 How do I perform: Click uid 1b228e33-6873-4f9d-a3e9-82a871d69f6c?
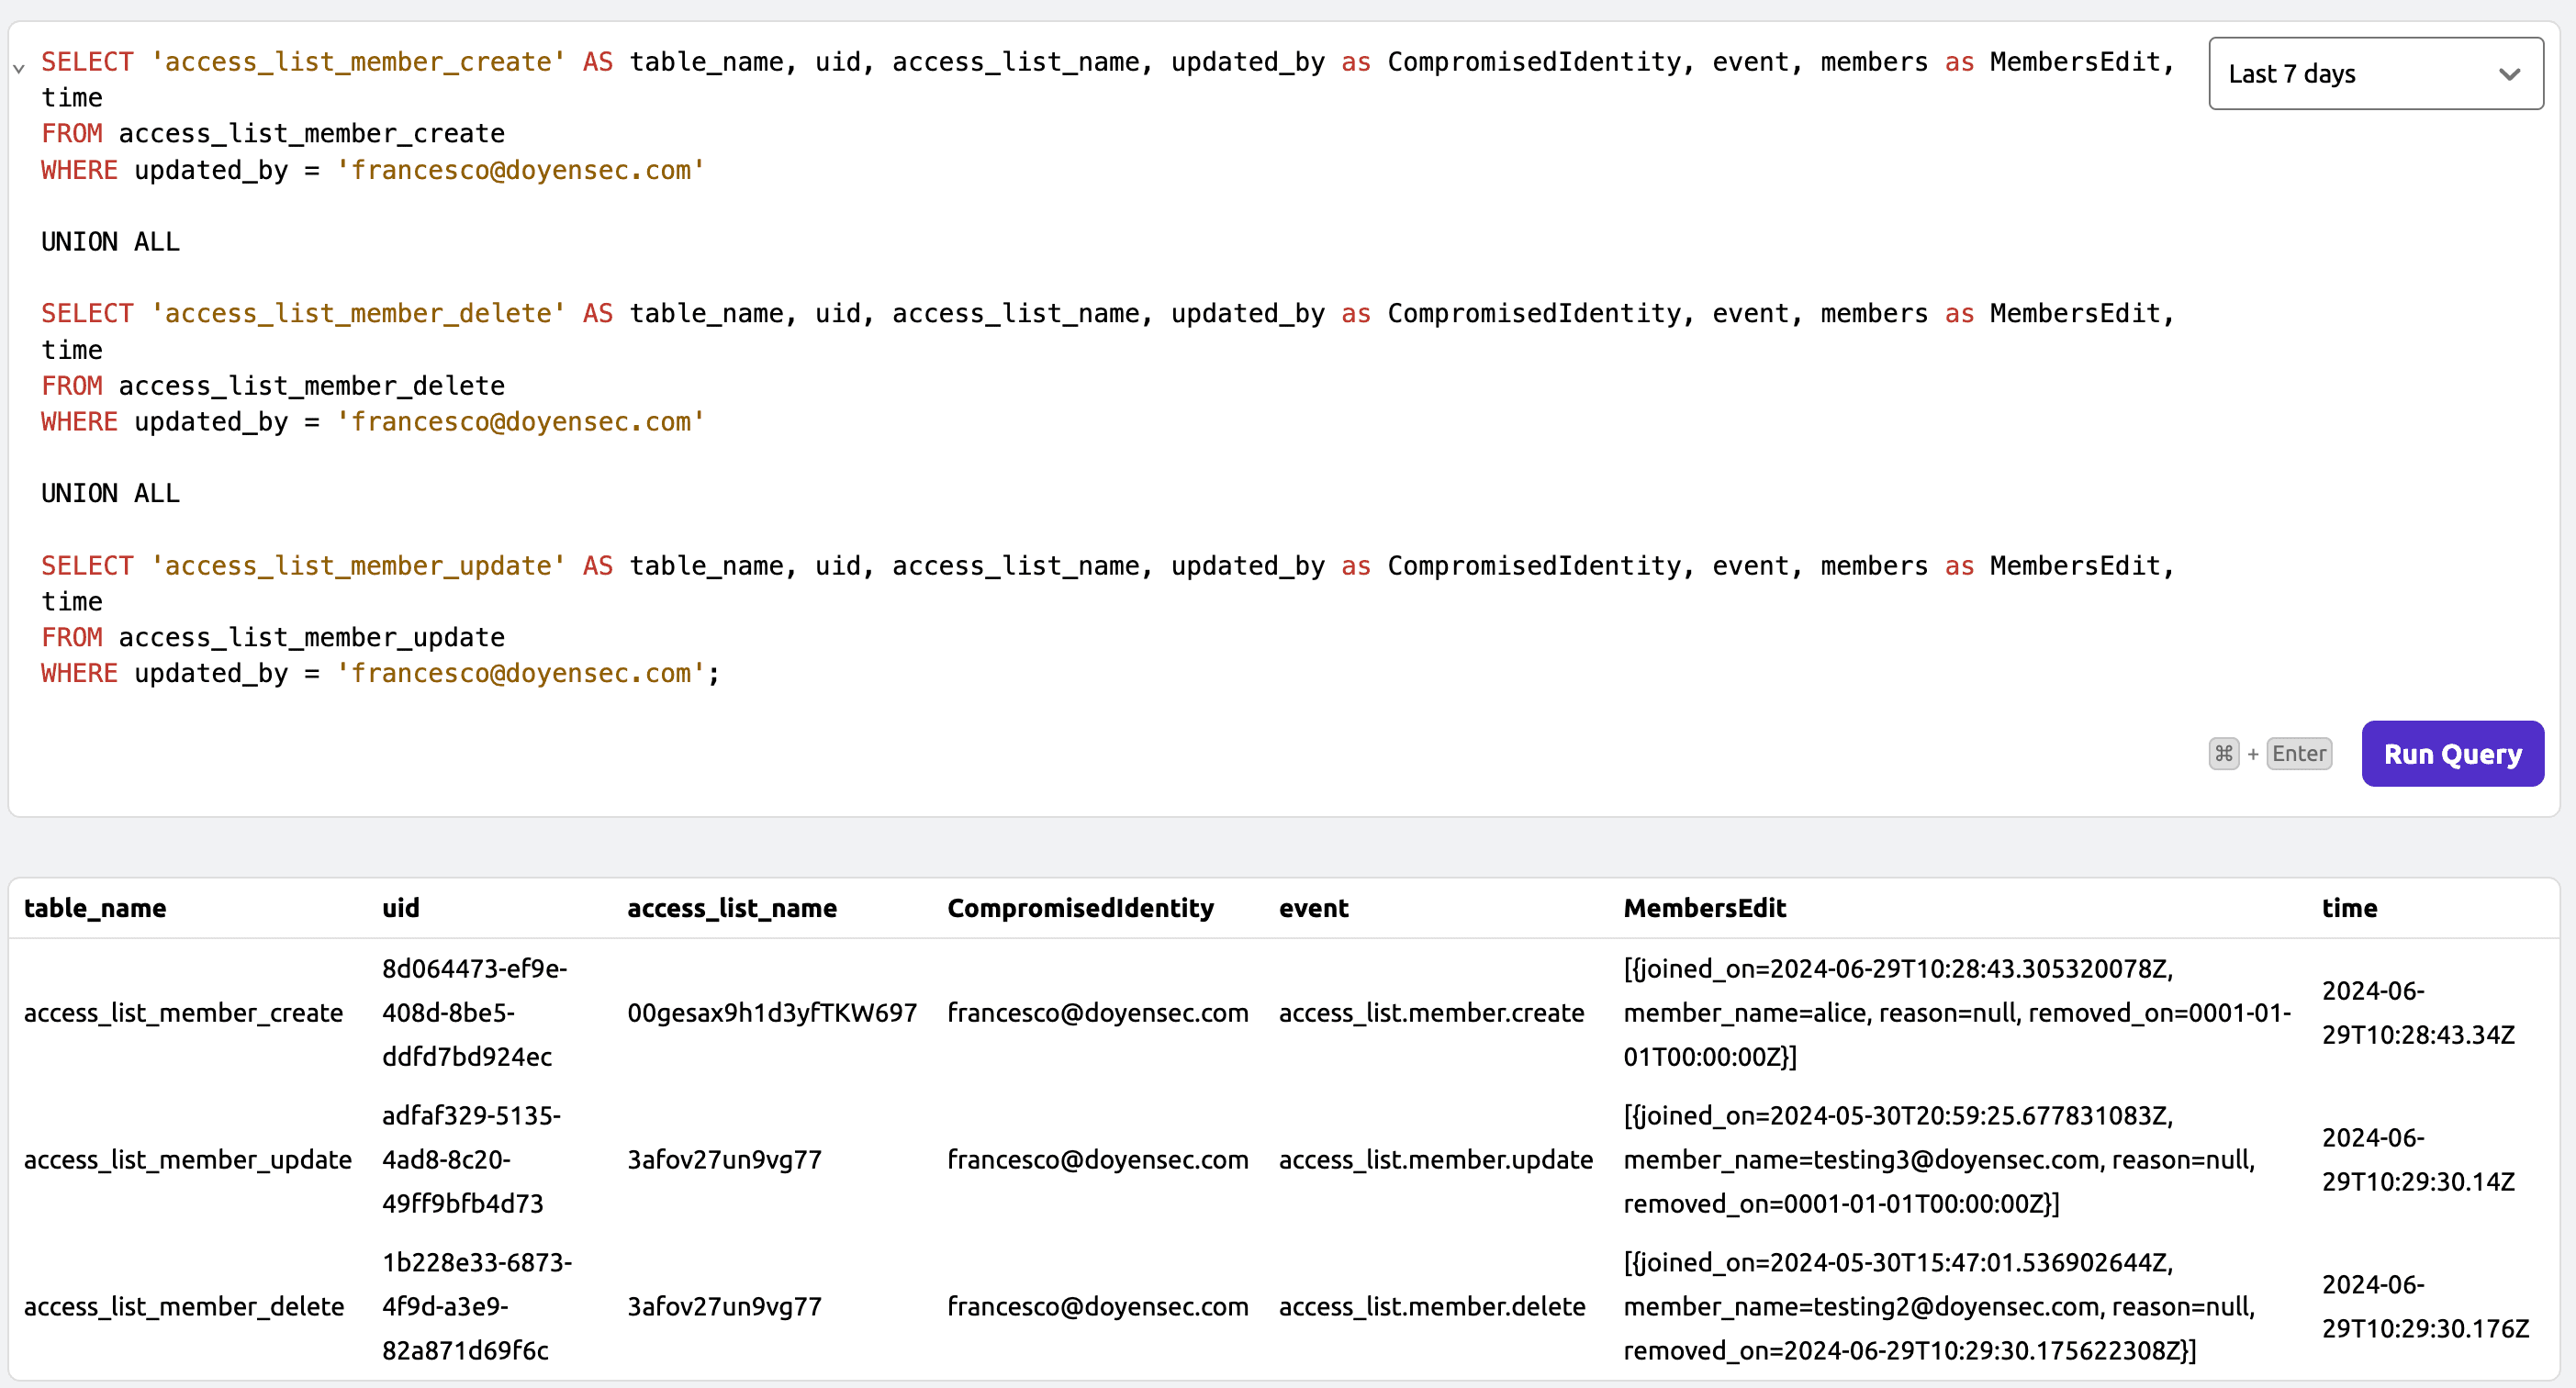[476, 1306]
